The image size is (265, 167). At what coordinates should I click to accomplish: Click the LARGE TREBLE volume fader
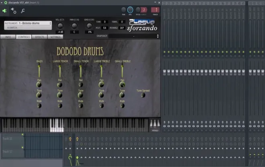click(102, 71)
